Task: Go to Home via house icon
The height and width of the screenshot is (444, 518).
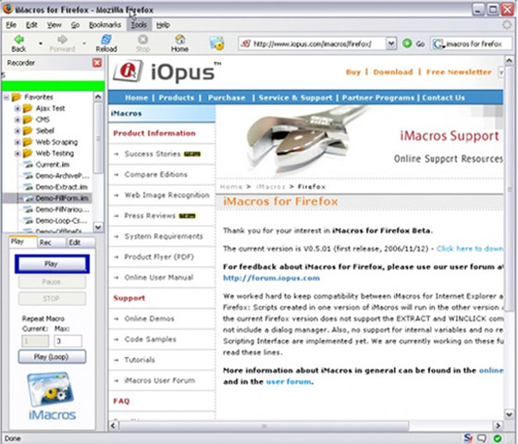Action: pos(179,39)
